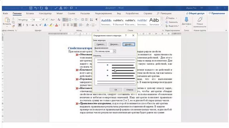Click the quick print printer icon
Image resolution: width=229 pixels, height=128 pixels.
46,8
